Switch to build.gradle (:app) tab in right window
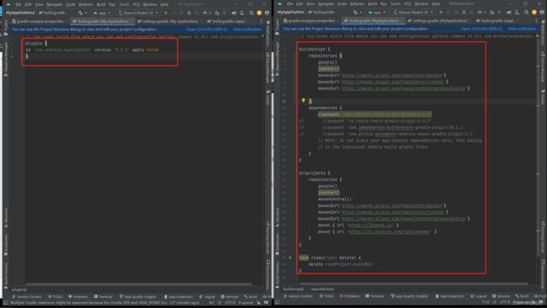Image resolution: width=547 pixels, height=308 pixels. click(x=497, y=21)
